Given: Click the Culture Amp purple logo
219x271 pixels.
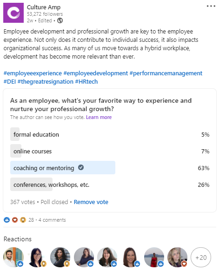Looking at the screenshot, I should pos(13,13).
